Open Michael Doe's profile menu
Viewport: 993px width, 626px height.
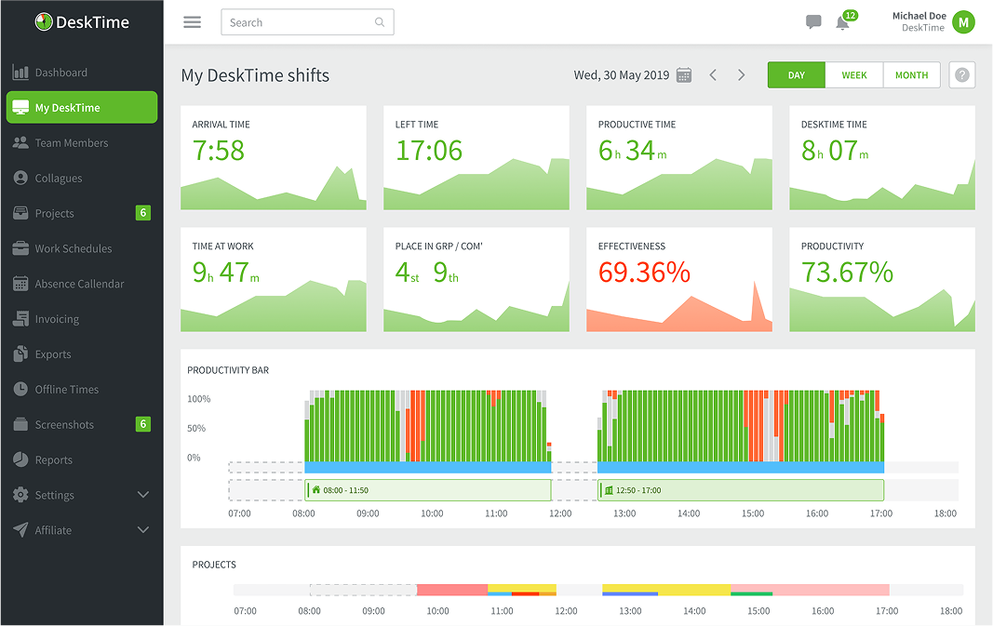(933, 21)
